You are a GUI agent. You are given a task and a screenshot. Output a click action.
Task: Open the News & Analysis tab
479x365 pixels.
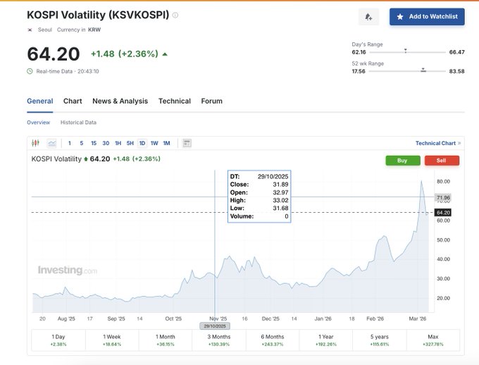click(x=120, y=101)
